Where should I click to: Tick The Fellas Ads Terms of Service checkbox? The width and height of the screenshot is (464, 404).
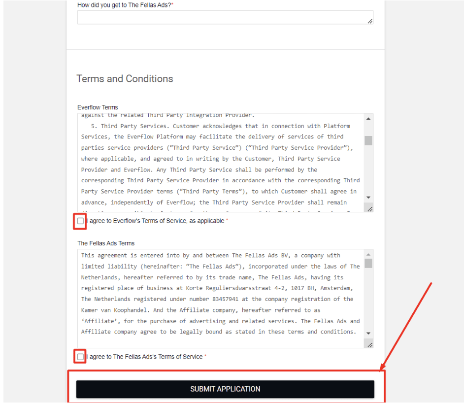pos(80,357)
